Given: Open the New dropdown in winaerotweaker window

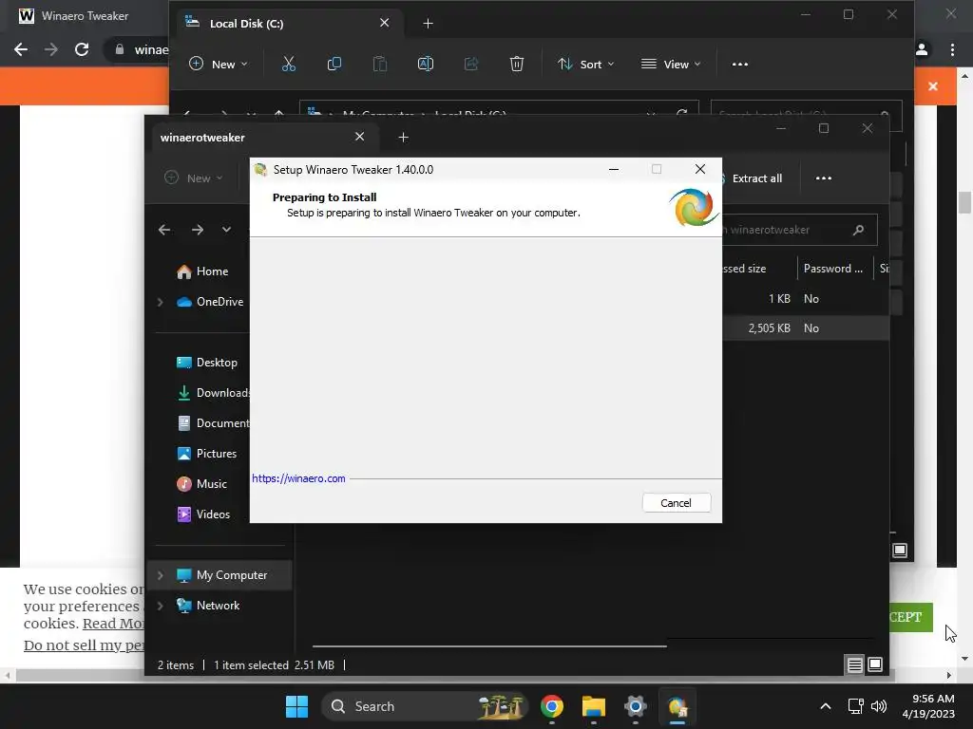Looking at the screenshot, I should coord(194,178).
